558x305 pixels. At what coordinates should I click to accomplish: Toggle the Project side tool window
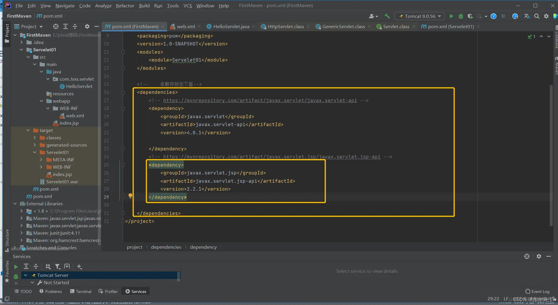[7, 33]
